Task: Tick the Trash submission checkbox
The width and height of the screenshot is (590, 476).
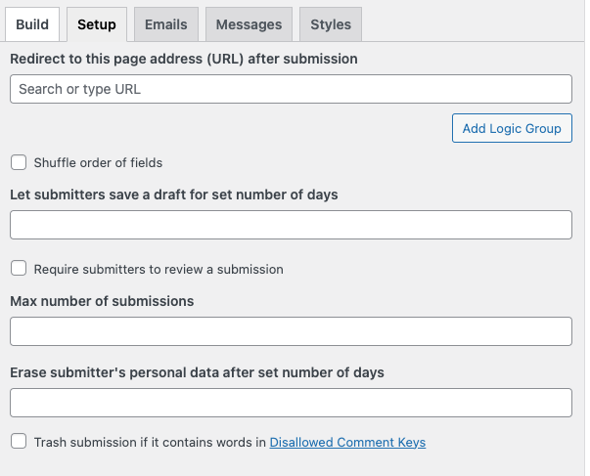Action: tap(19, 441)
